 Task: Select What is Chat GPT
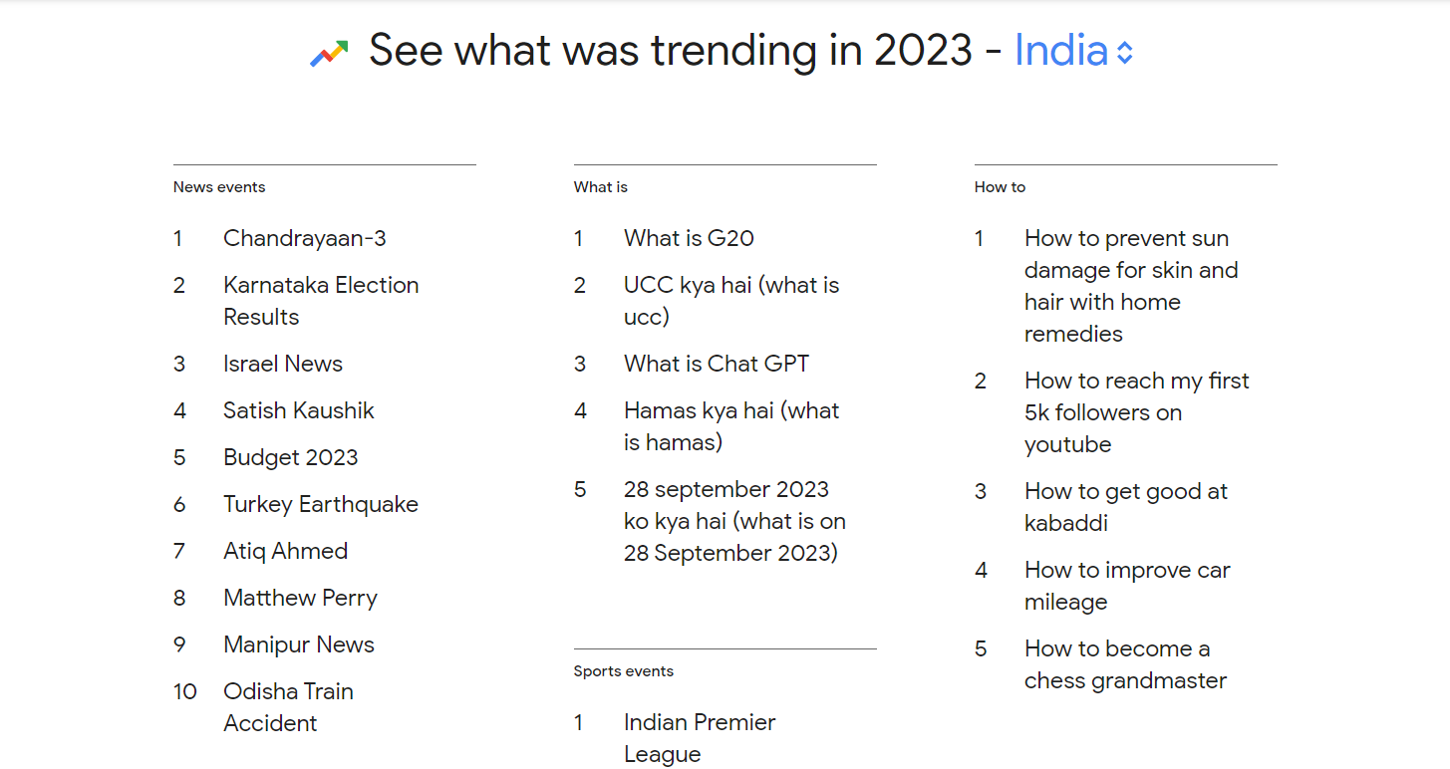716,365
